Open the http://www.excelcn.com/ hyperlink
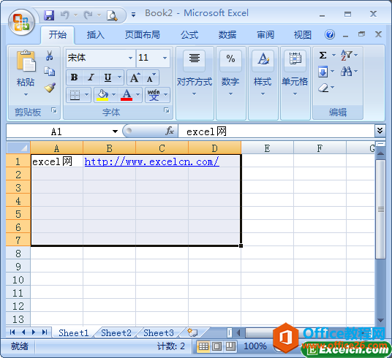 click(151, 162)
